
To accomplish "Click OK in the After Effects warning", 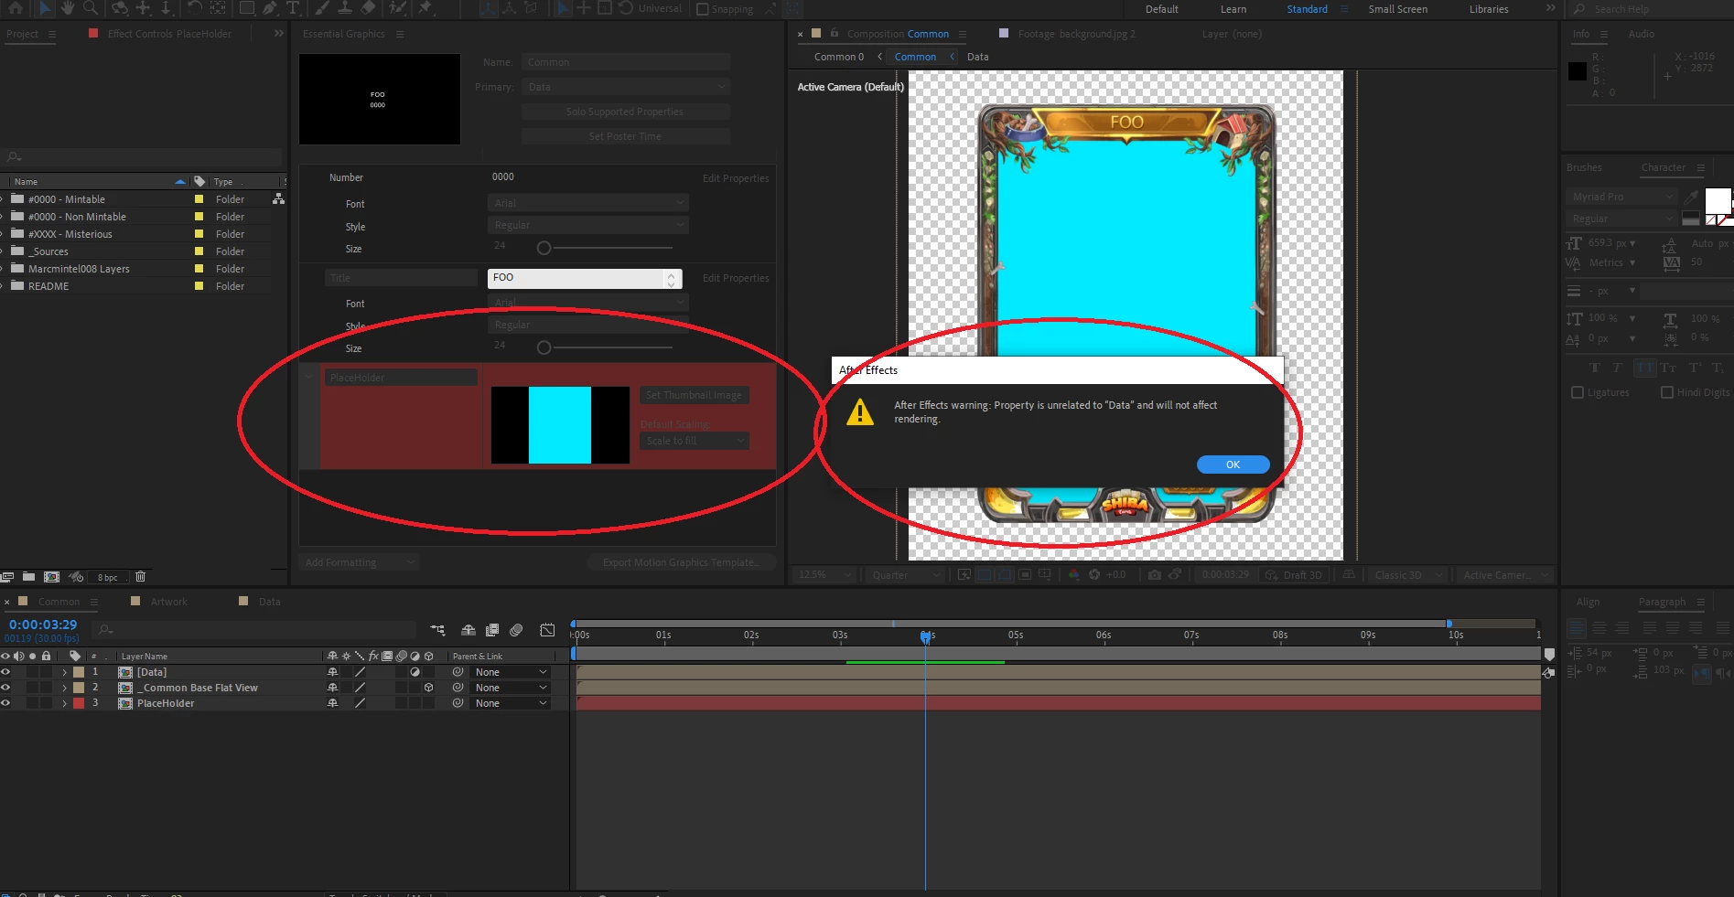I will coord(1233,465).
